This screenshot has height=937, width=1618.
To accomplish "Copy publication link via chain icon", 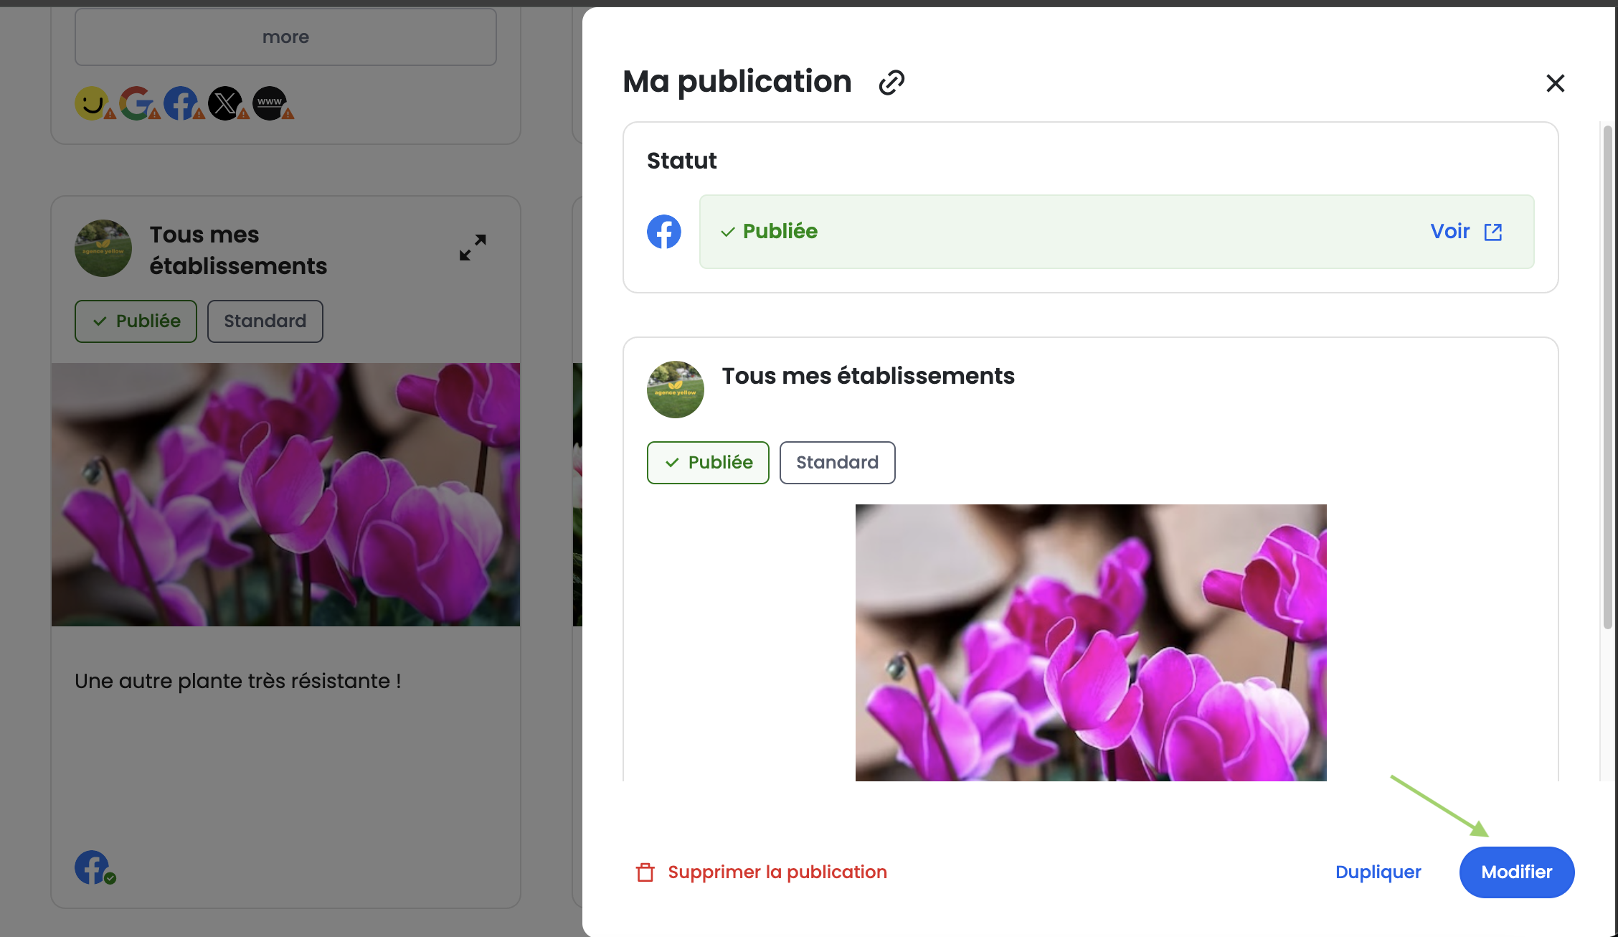I will coord(891,83).
